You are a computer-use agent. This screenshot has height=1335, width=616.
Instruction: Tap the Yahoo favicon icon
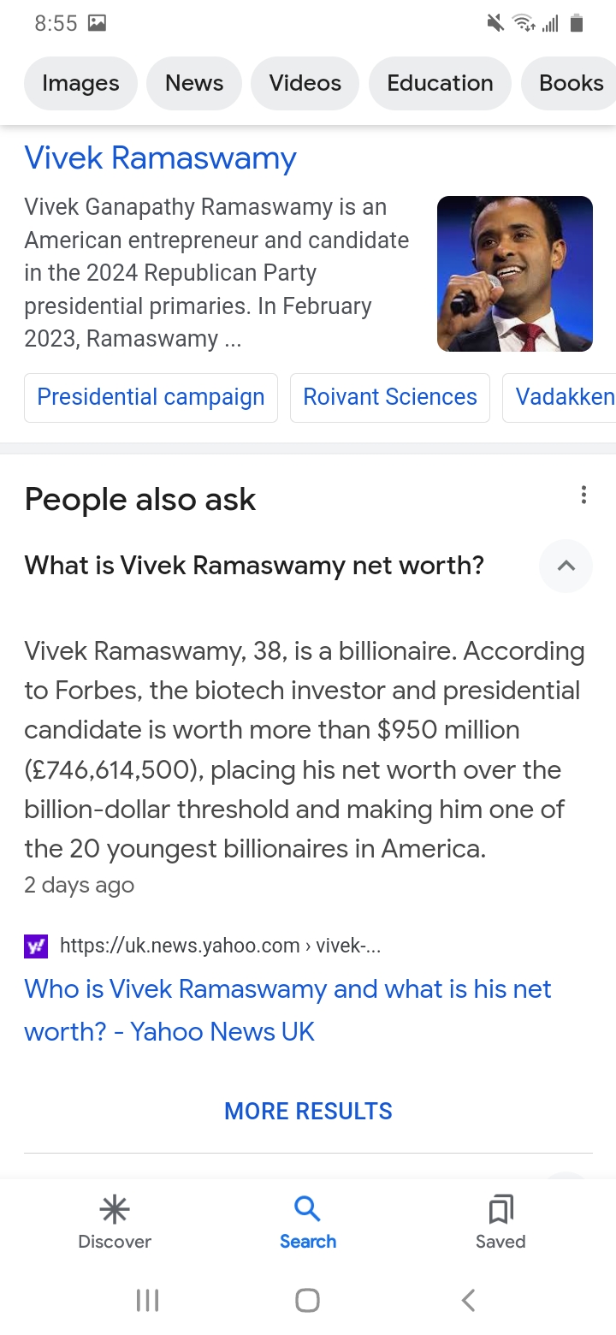37,946
